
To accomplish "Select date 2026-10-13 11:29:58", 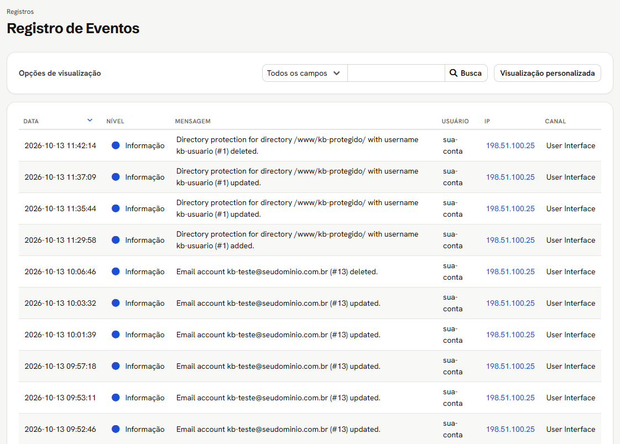I will 60,240.
